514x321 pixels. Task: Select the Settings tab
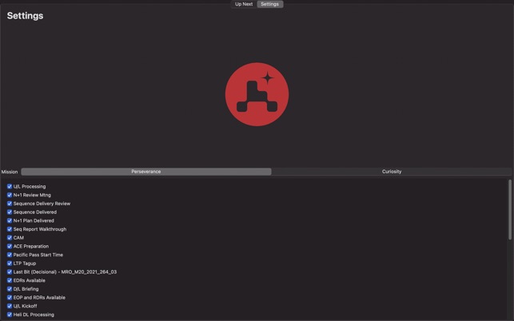pyautogui.click(x=269, y=4)
